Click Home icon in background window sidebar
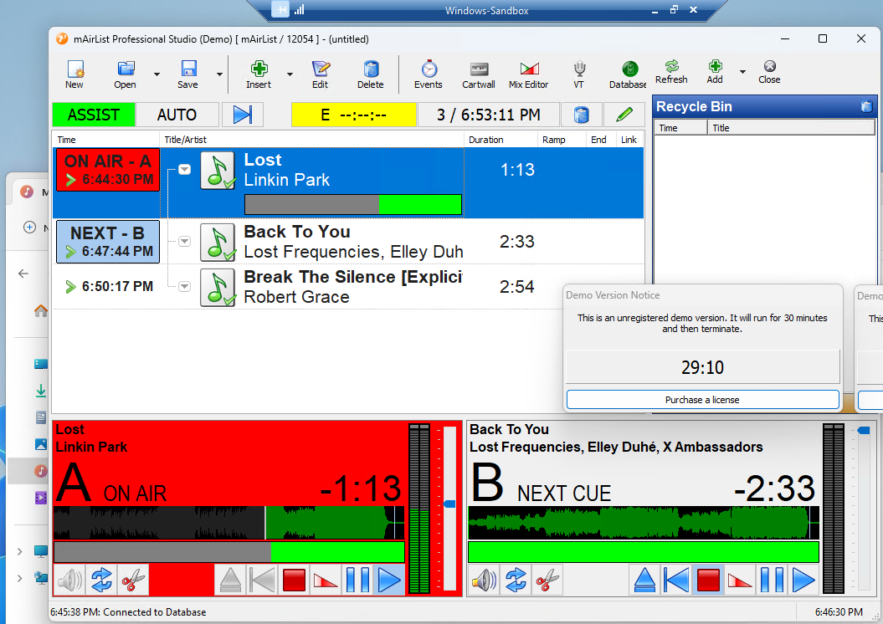Image resolution: width=883 pixels, height=624 pixels. tap(41, 310)
